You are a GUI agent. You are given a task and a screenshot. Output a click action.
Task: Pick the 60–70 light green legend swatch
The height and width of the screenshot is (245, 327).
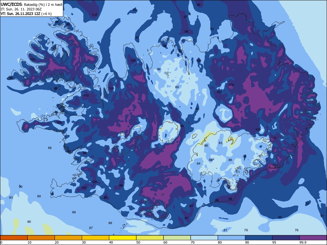tap(177, 238)
